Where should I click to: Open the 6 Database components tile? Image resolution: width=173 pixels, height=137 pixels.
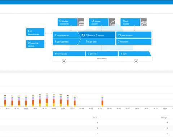click(67, 22)
